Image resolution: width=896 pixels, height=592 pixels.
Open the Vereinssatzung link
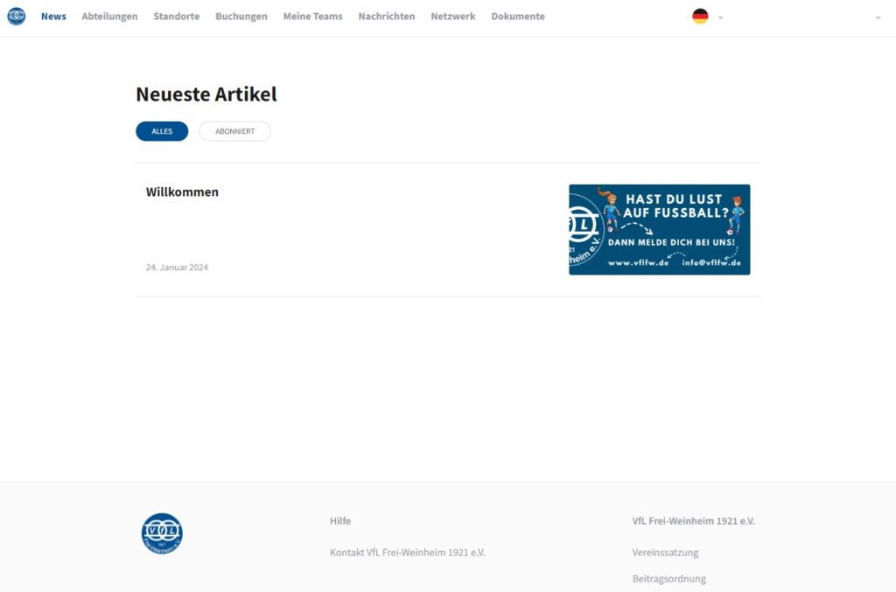pyautogui.click(x=665, y=553)
